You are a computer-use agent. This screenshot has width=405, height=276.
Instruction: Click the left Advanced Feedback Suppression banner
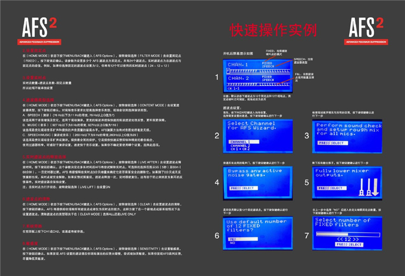click(x=39, y=42)
